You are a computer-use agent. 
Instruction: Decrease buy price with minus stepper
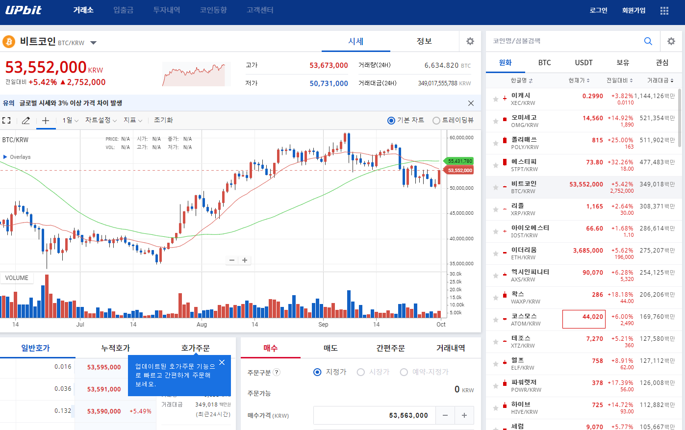click(x=445, y=415)
